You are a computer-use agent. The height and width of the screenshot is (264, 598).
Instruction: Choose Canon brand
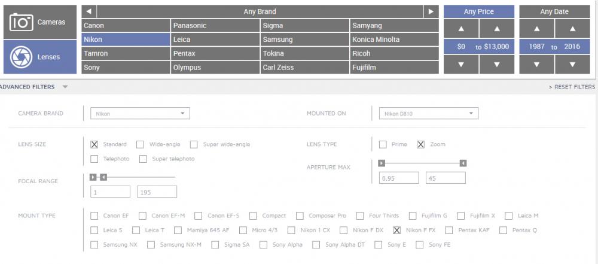point(126,26)
